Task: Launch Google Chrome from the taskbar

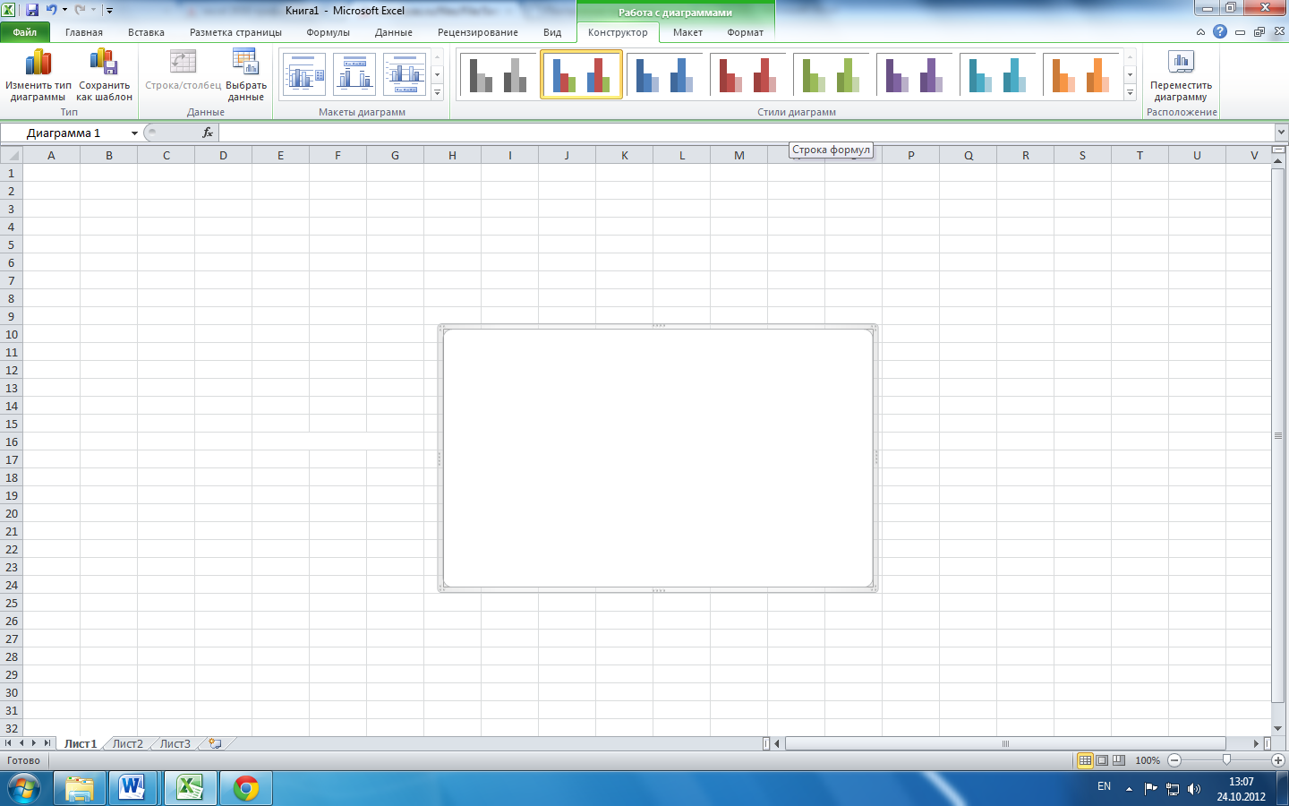Action: pos(246,788)
